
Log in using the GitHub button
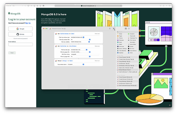pyautogui.click(x=20, y=34)
